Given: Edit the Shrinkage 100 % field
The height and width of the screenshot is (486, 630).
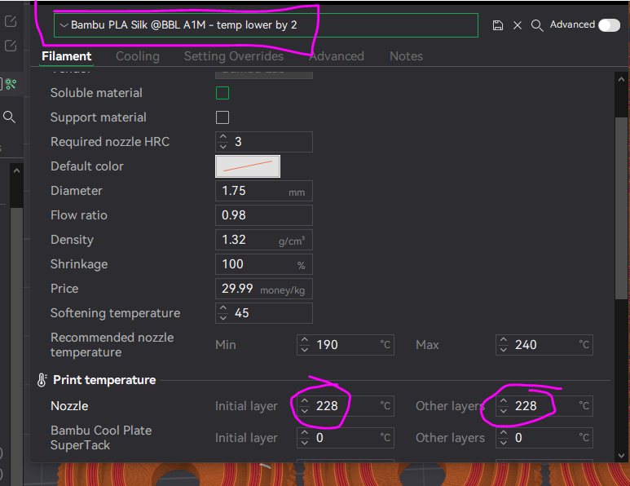Looking at the screenshot, I should (264, 264).
